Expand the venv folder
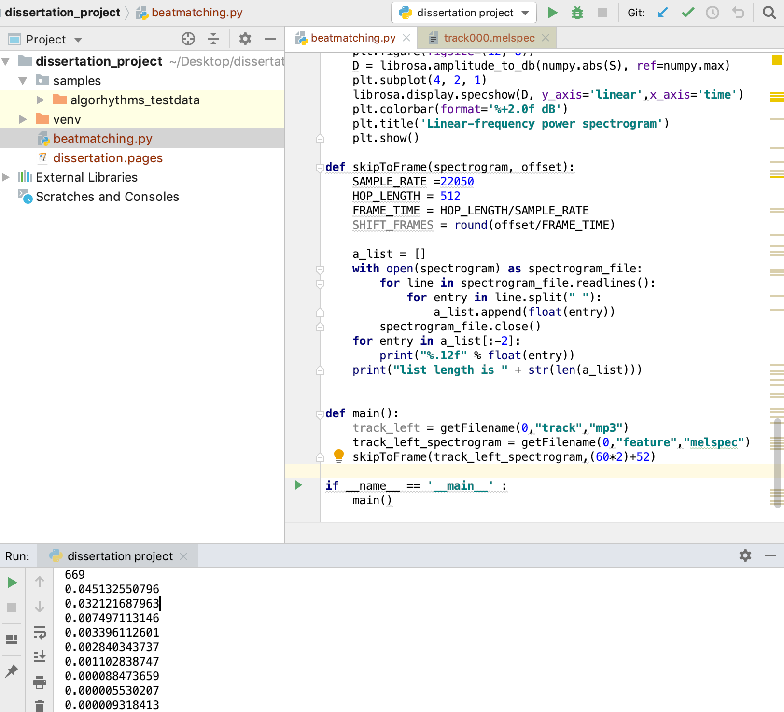 click(x=23, y=119)
